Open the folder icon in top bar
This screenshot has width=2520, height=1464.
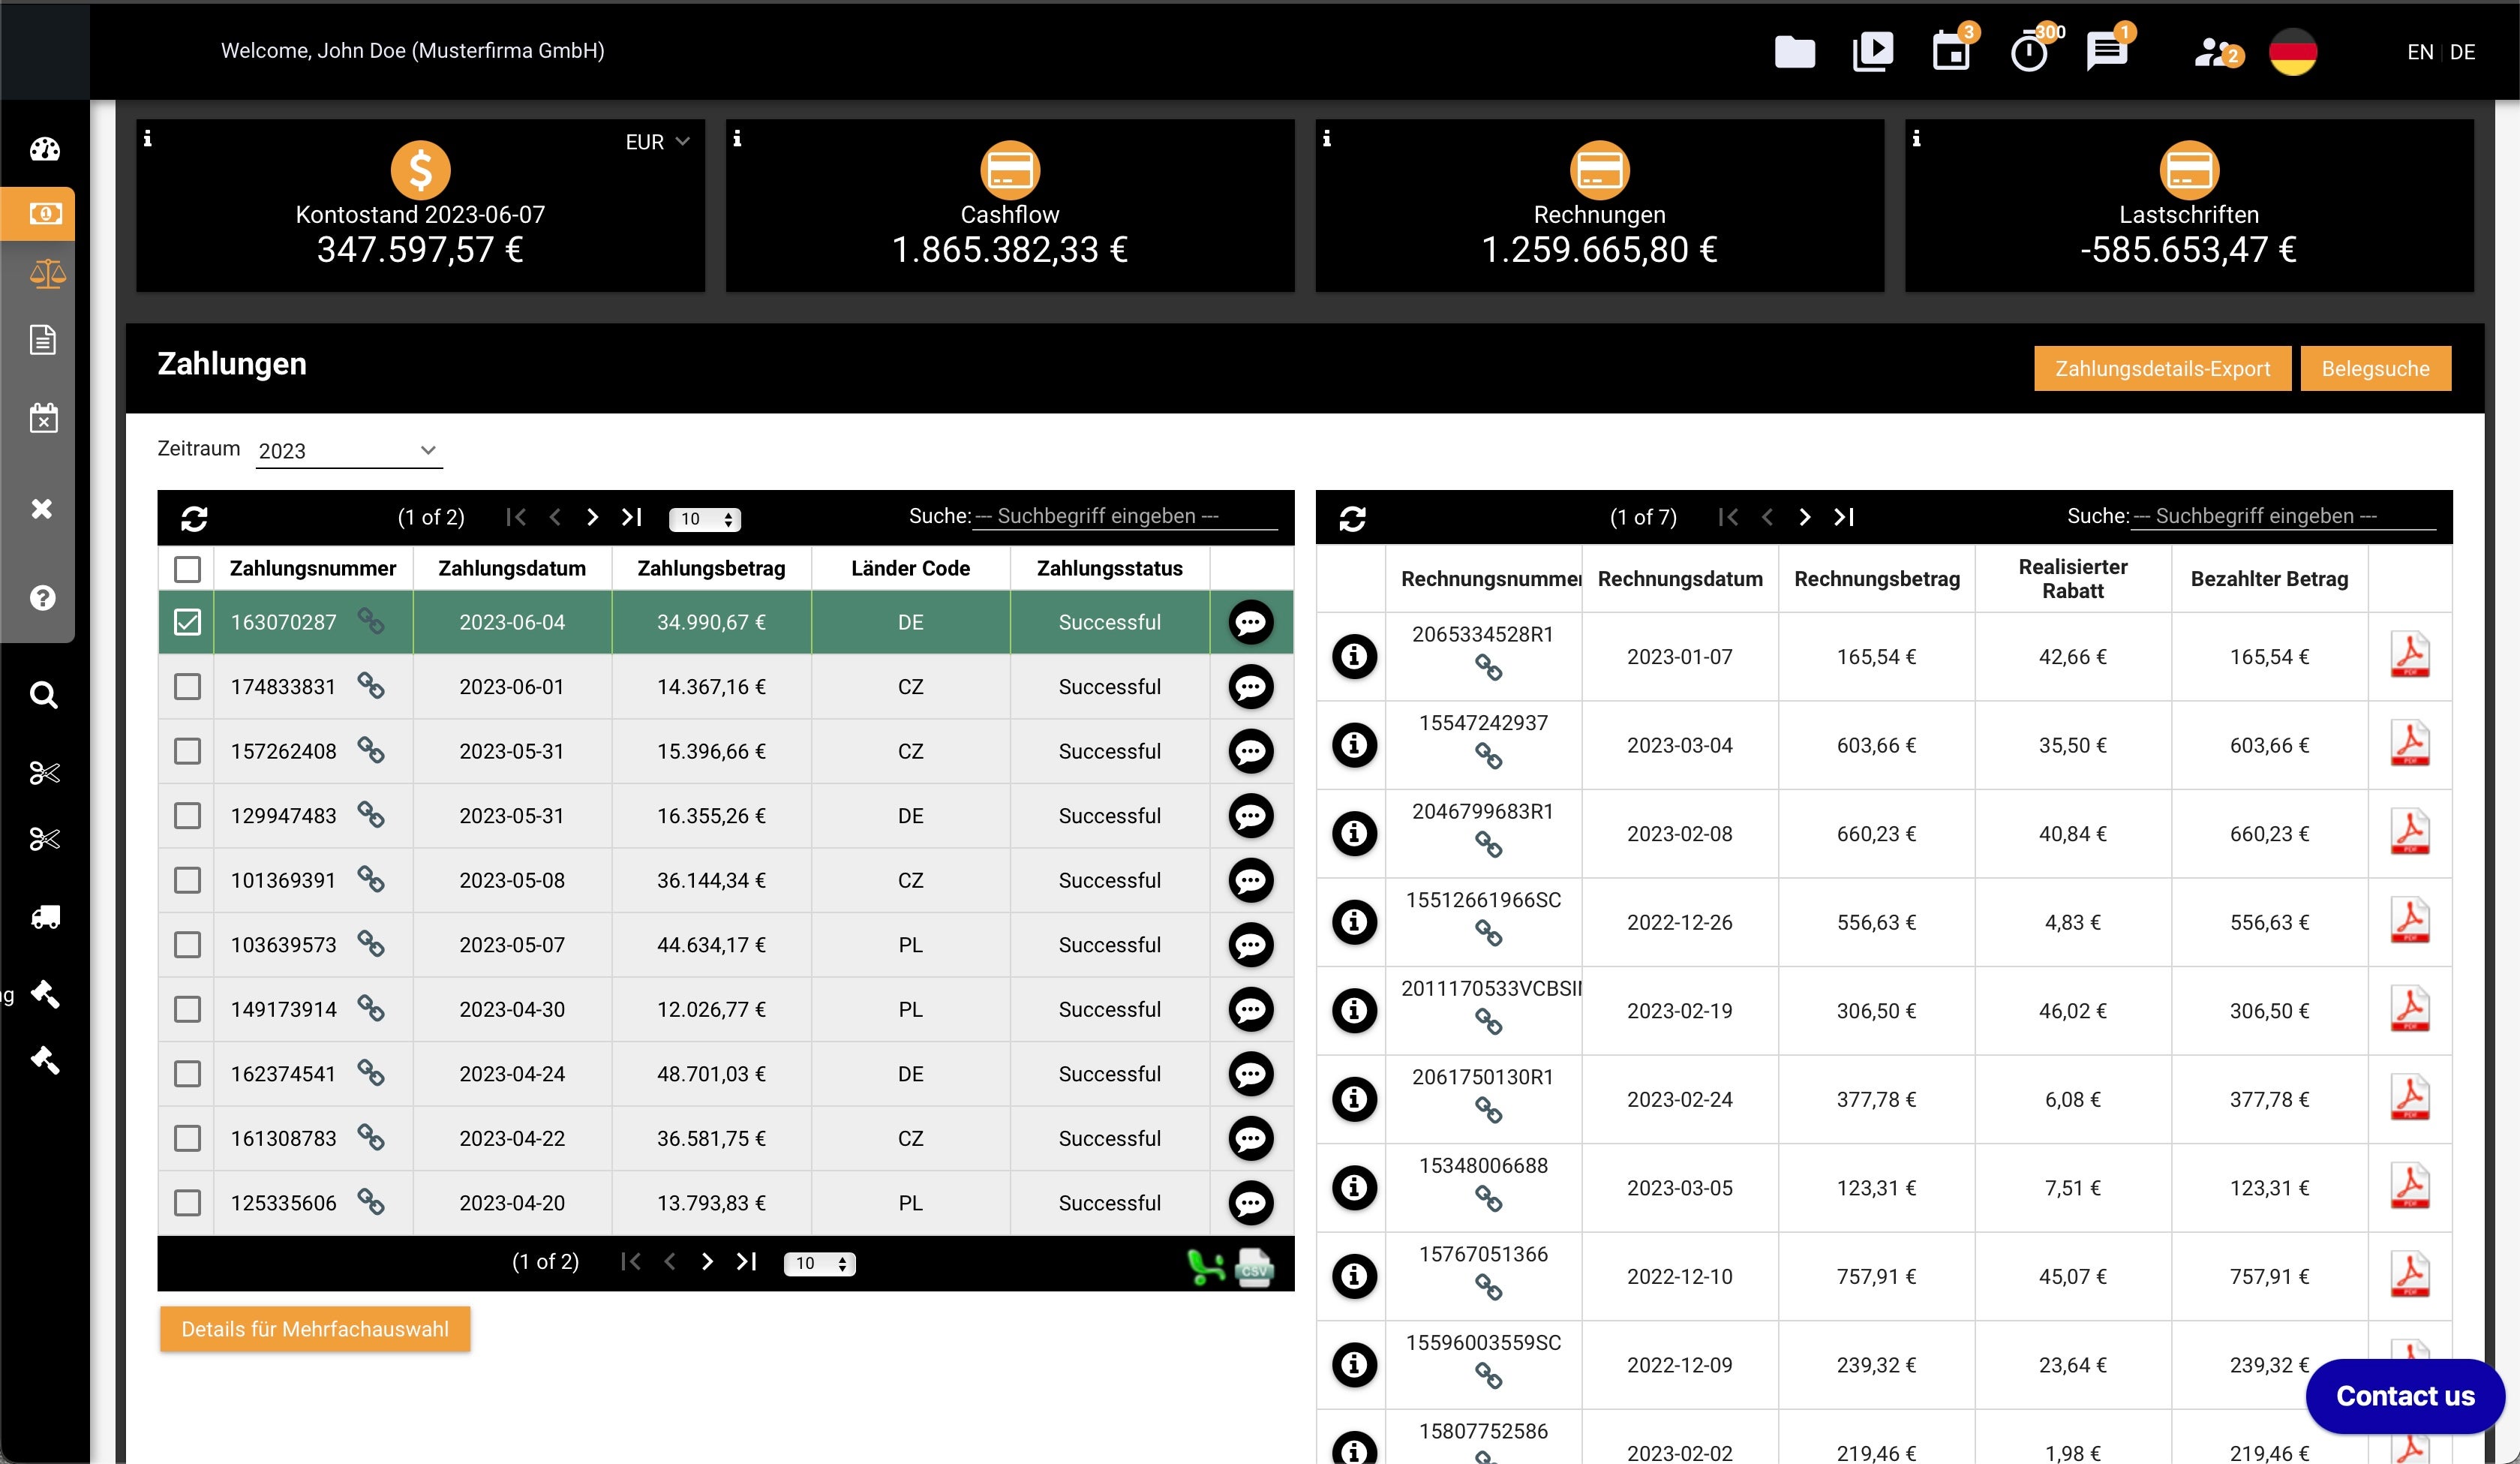[1794, 52]
